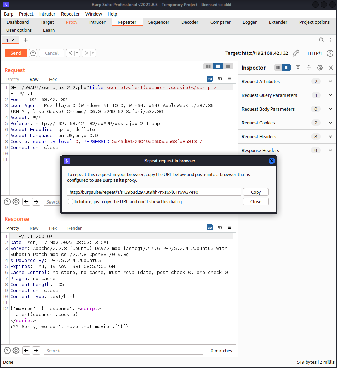
Task: Click Copy button in repeat dialog
Action: [x=256, y=192]
